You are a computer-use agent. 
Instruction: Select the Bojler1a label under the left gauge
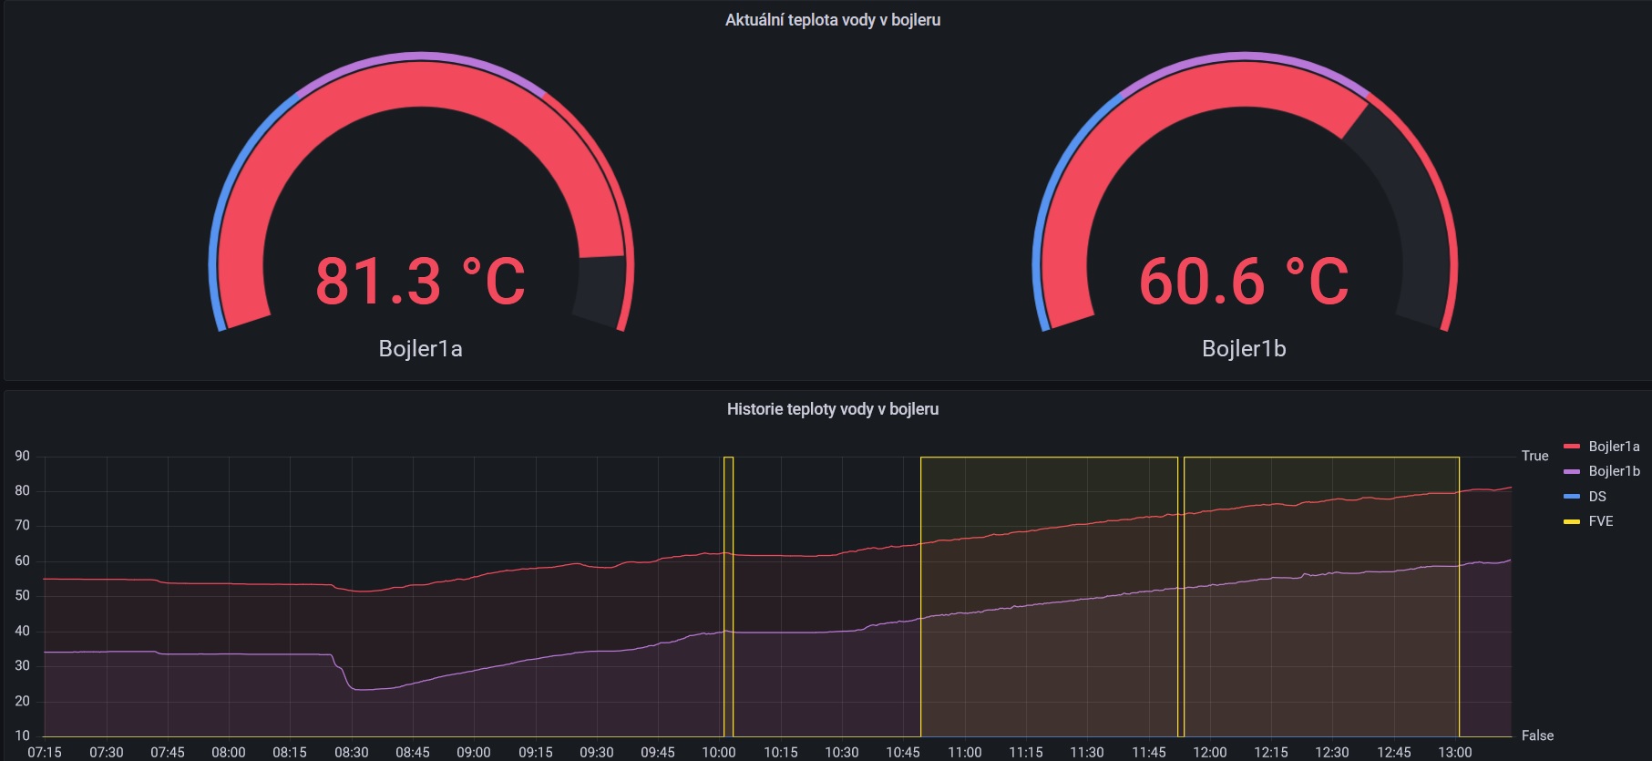(x=420, y=349)
